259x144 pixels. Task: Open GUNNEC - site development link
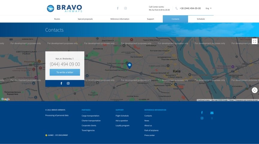click(58, 135)
